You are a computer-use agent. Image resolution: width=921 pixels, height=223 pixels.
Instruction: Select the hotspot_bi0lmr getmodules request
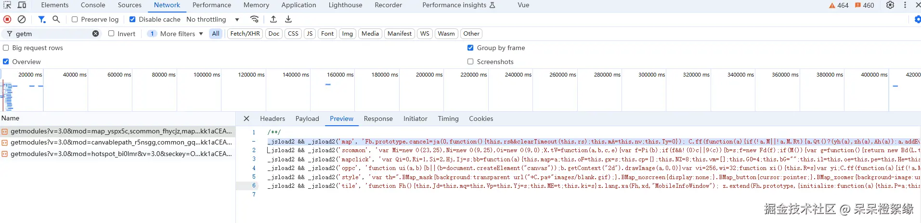pyautogui.click(x=120, y=154)
